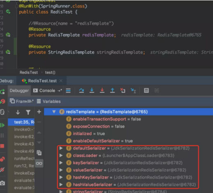Select the run:12 stack frame
This screenshot has width=213, height=193.
(21, 166)
